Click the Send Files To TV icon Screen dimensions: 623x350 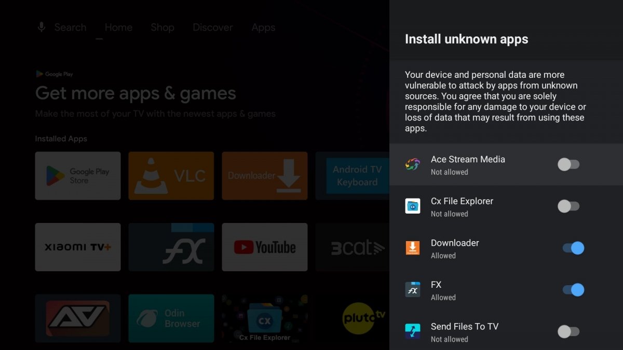[413, 332]
